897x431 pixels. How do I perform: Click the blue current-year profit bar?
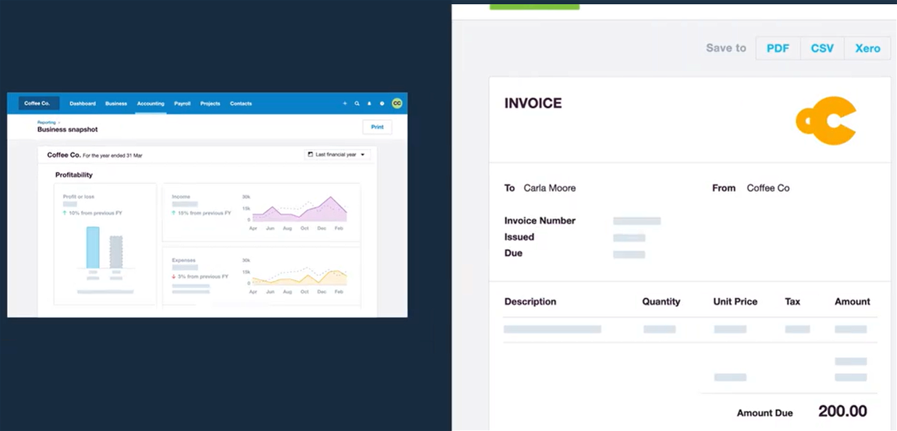point(93,247)
